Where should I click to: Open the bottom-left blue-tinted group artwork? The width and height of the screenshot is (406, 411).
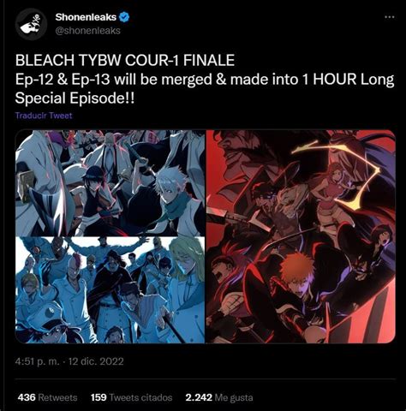coord(110,290)
